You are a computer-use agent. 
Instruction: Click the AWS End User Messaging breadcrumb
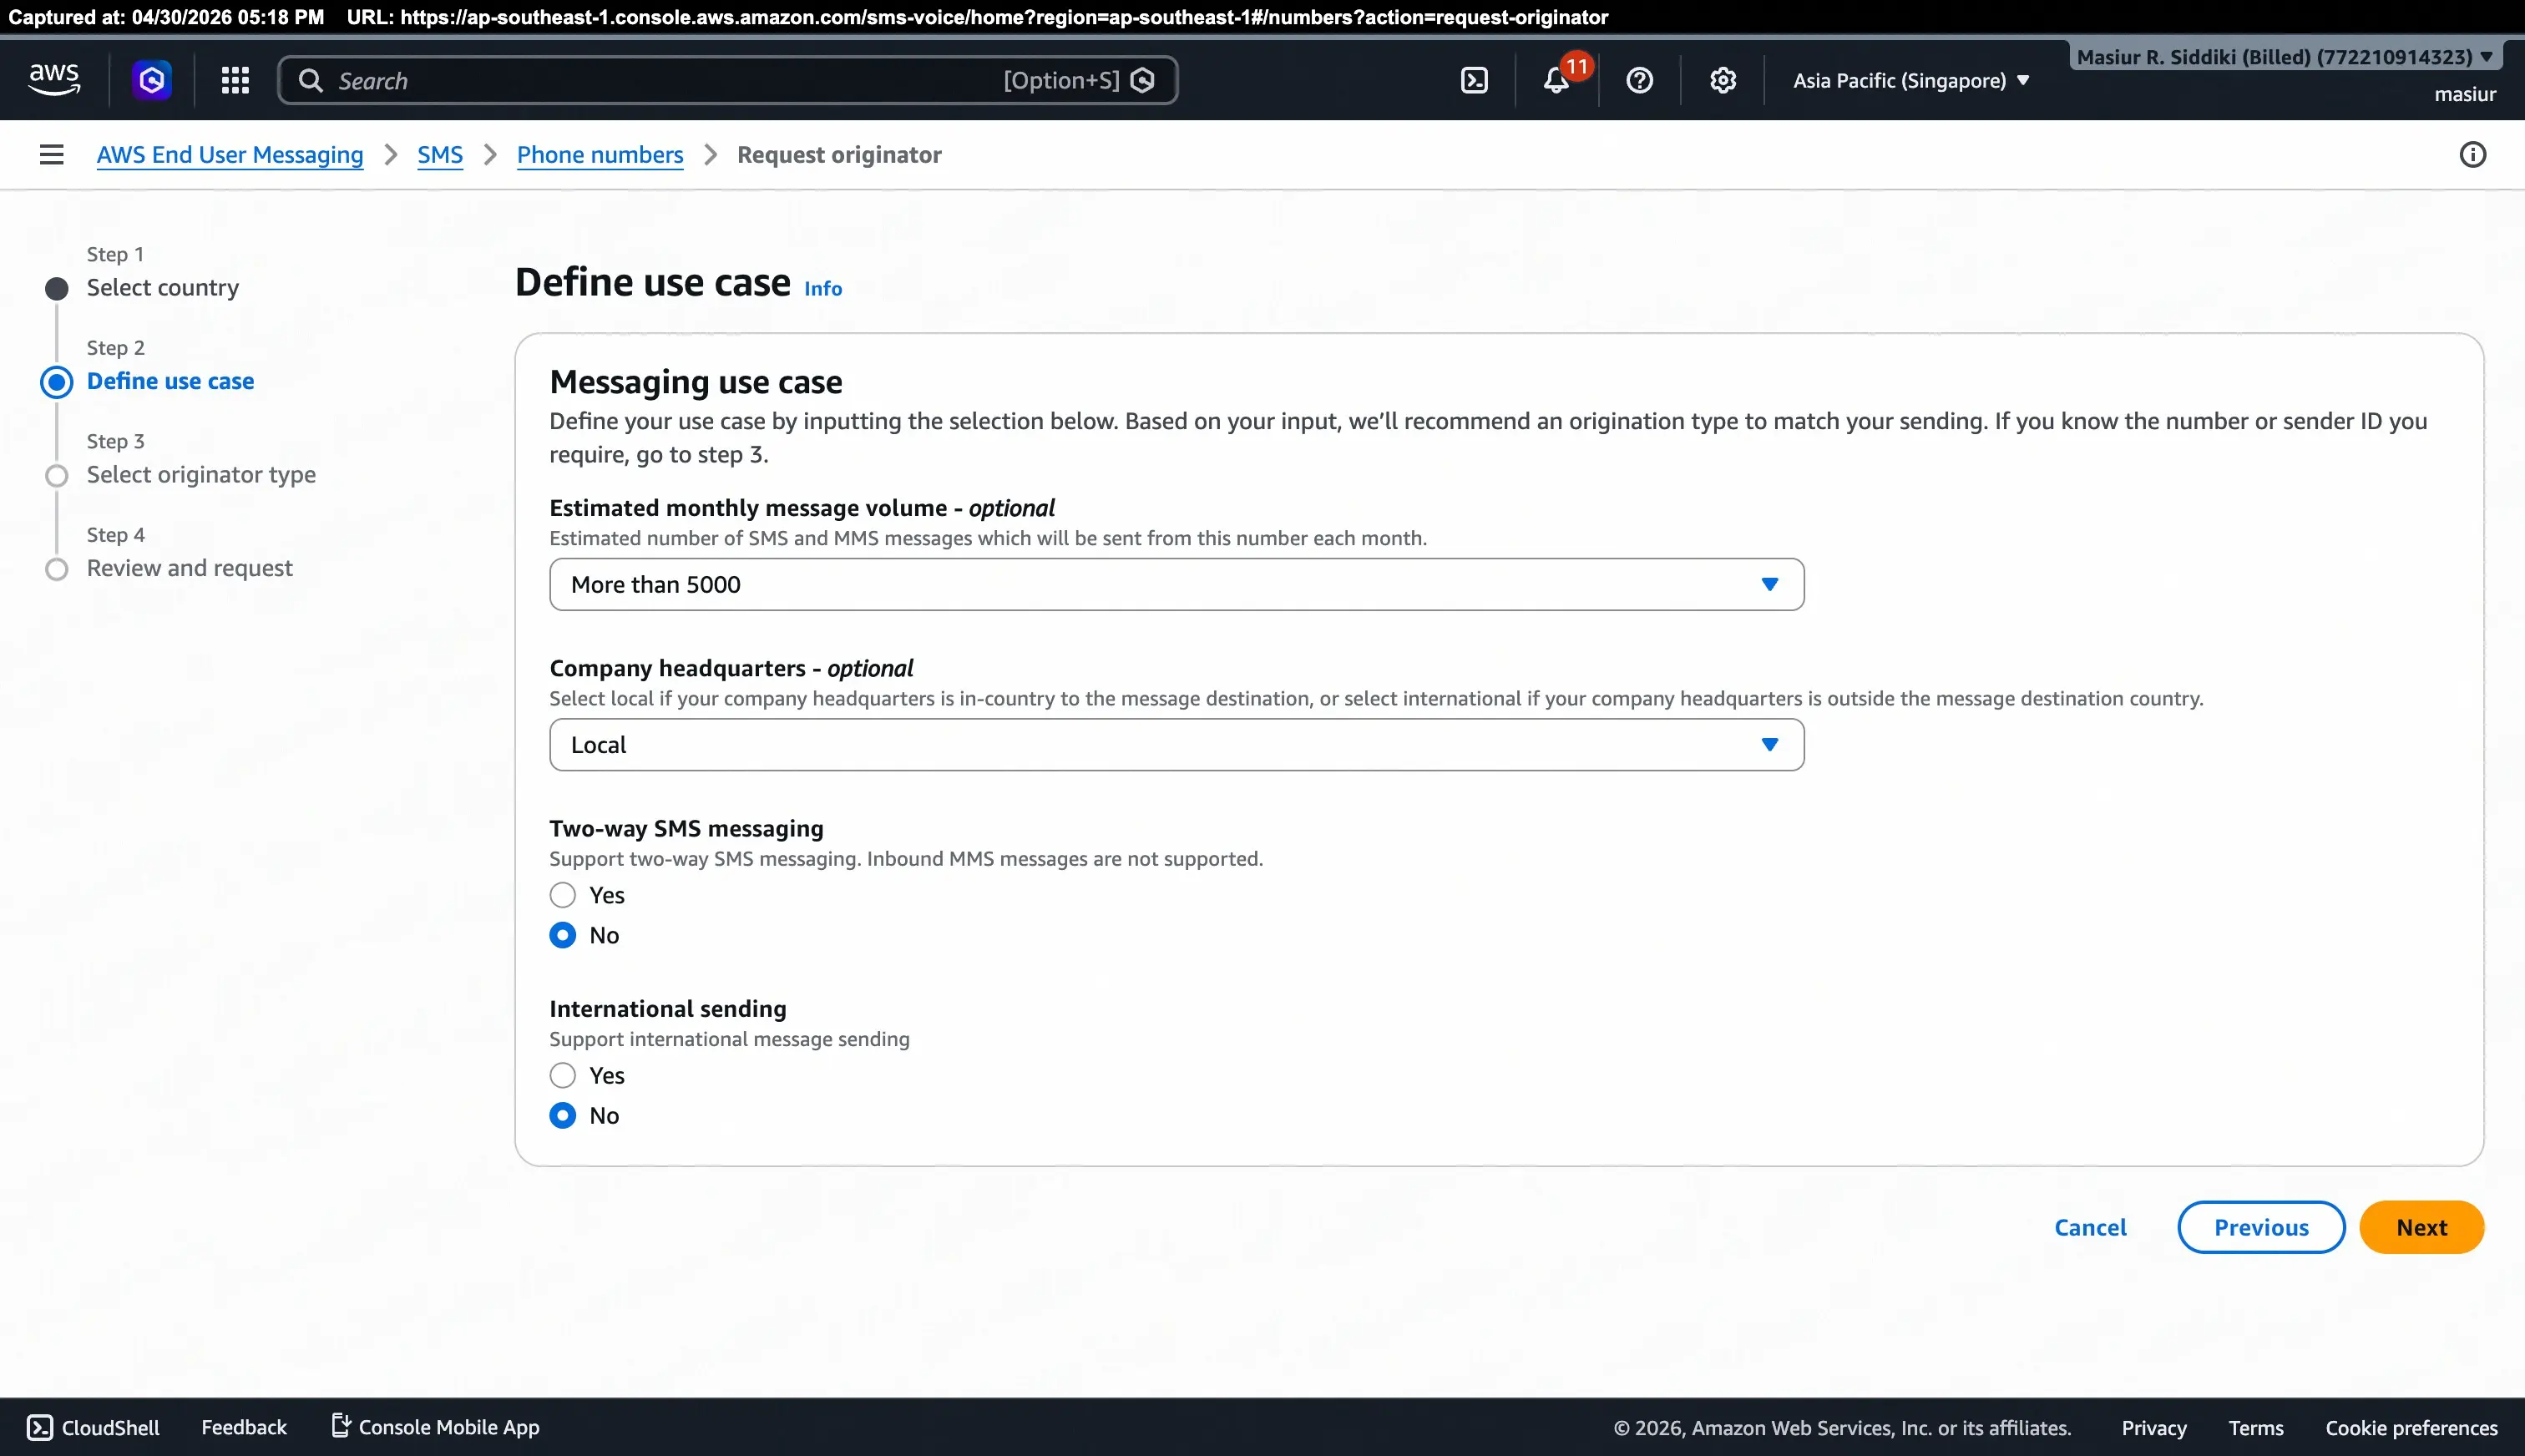tap(230, 155)
